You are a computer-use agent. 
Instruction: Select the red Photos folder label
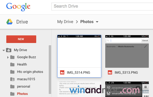coord(23,94)
